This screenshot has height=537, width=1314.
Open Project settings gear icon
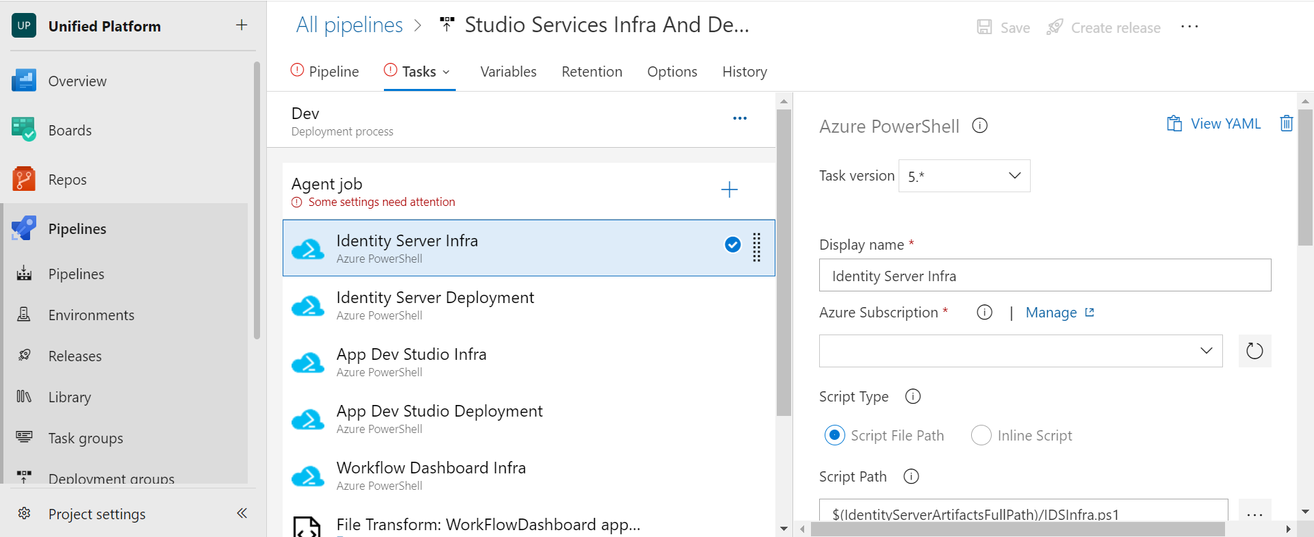[x=24, y=514]
